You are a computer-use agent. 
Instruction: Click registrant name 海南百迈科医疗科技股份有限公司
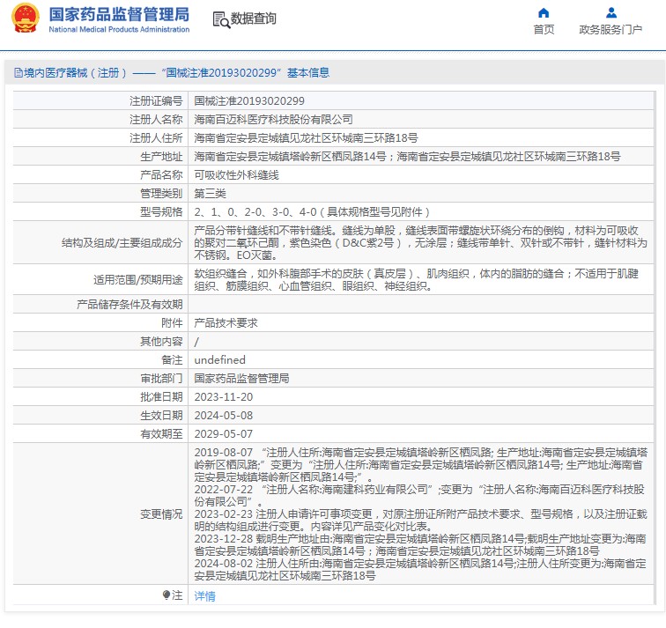point(273,120)
